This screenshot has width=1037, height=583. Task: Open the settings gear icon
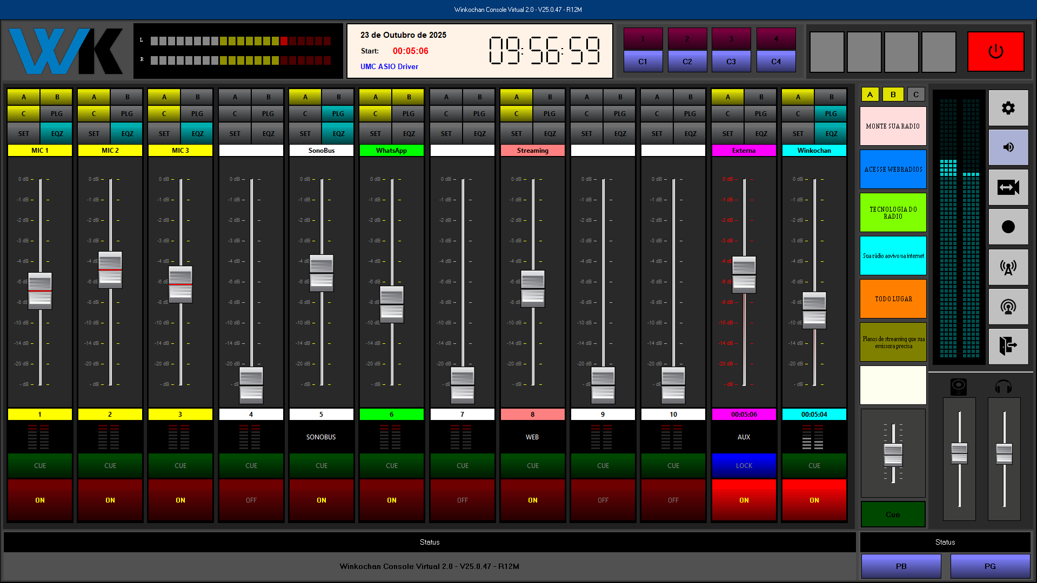[x=1008, y=108]
